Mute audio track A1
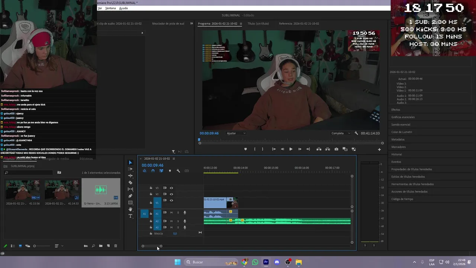Image resolution: width=476 pixels, height=268 pixels. click(x=171, y=213)
